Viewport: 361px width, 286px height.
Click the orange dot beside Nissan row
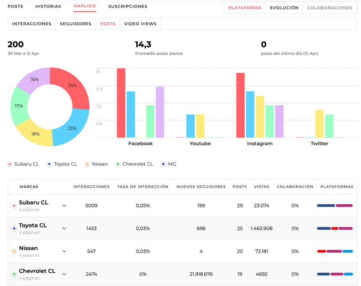(14, 251)
